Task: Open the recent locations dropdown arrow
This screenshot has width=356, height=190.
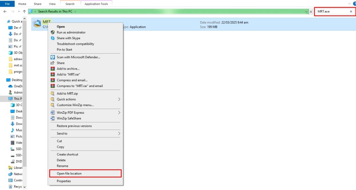Action: (x=19, y=11)
